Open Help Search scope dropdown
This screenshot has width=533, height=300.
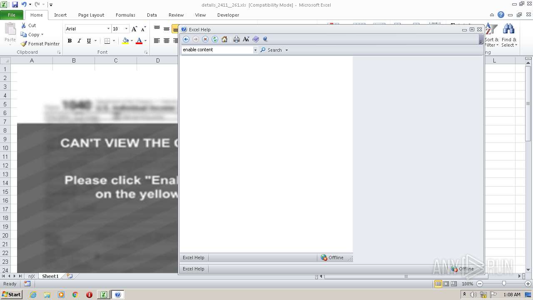pyautogui.click(x=286, y=50)
